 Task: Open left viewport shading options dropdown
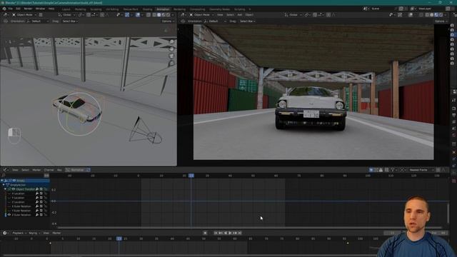coord(173,14)
